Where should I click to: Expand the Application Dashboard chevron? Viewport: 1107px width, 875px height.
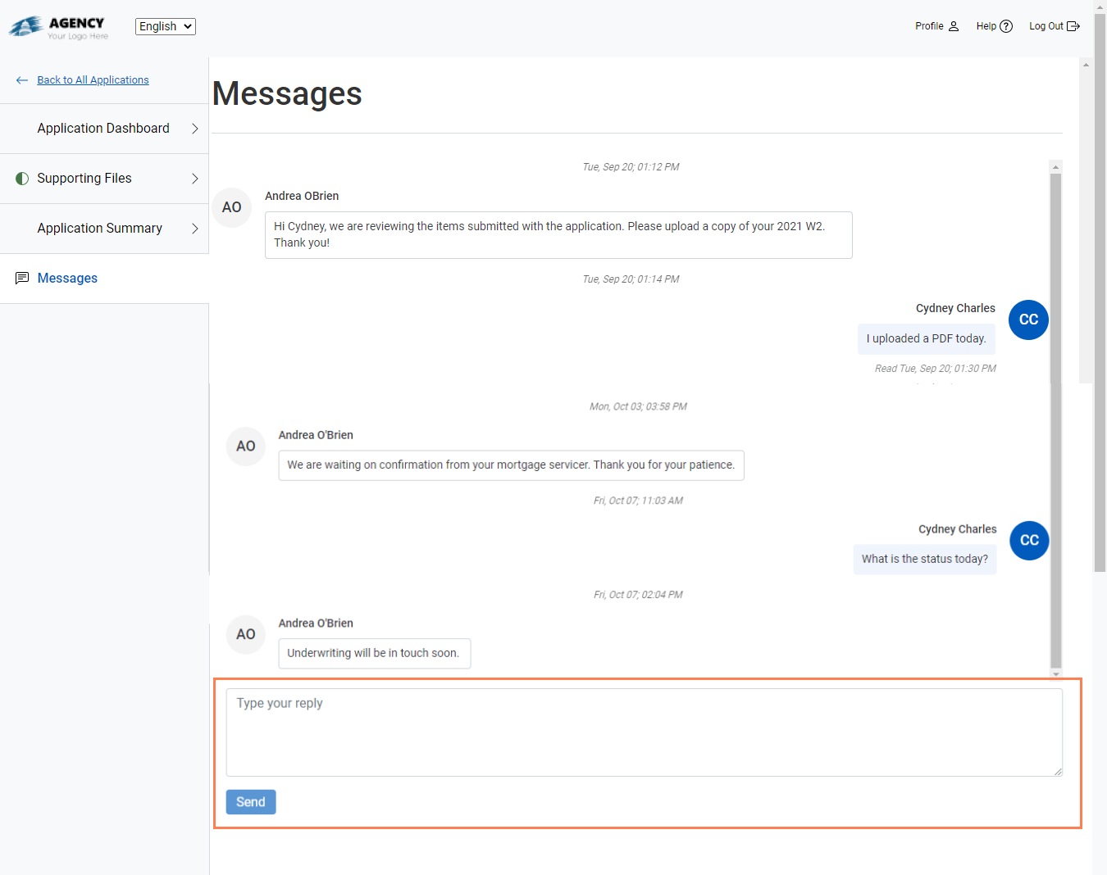[x=194, y=129]
